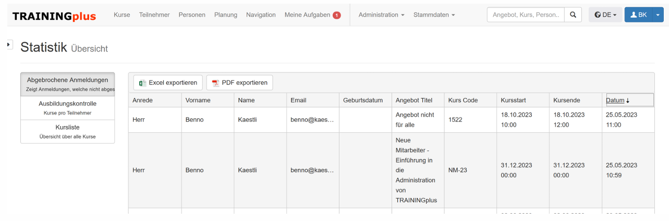
Task: Expand the collapsed sidebar arrow
Action: [9, 45]
